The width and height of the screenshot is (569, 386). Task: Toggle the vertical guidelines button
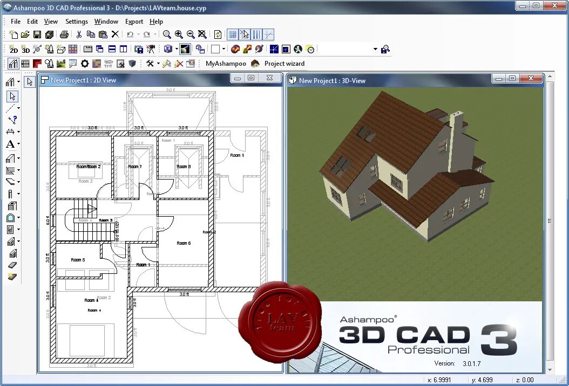pos(256,35)
